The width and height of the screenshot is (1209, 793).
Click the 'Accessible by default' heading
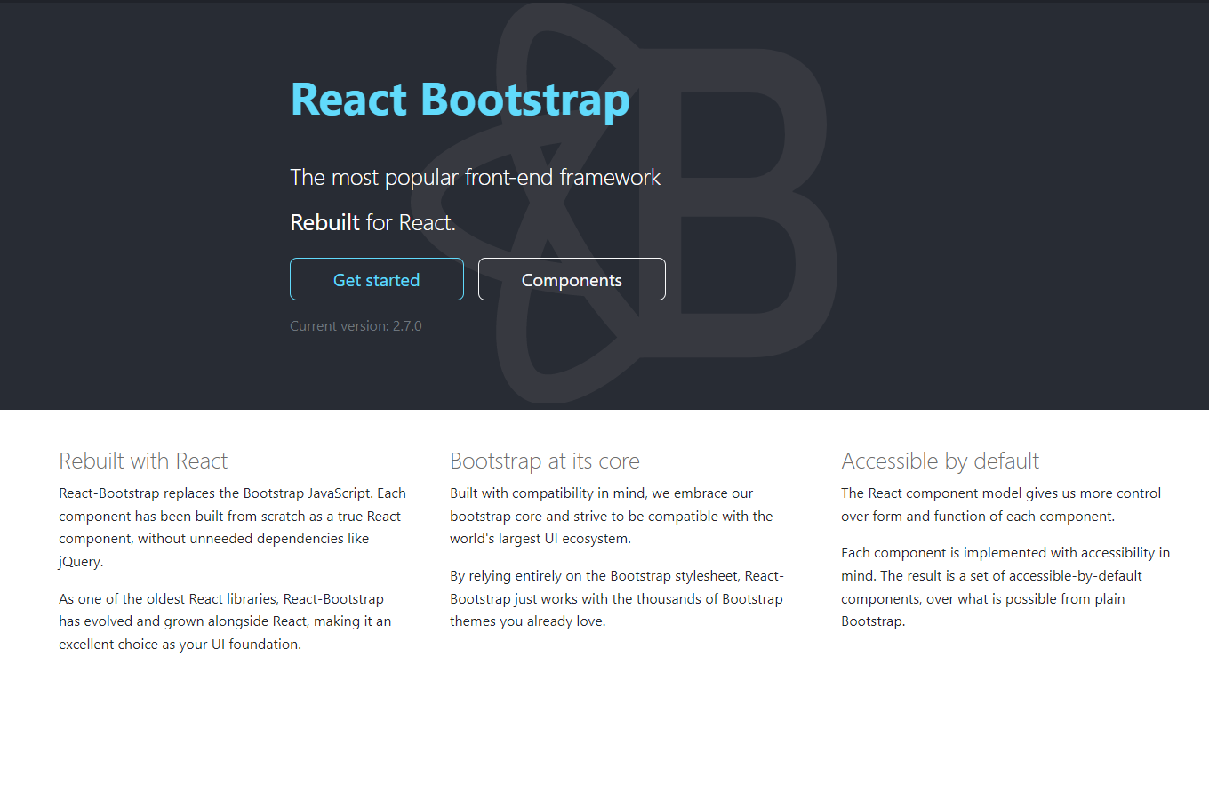(x=940, y=461)
